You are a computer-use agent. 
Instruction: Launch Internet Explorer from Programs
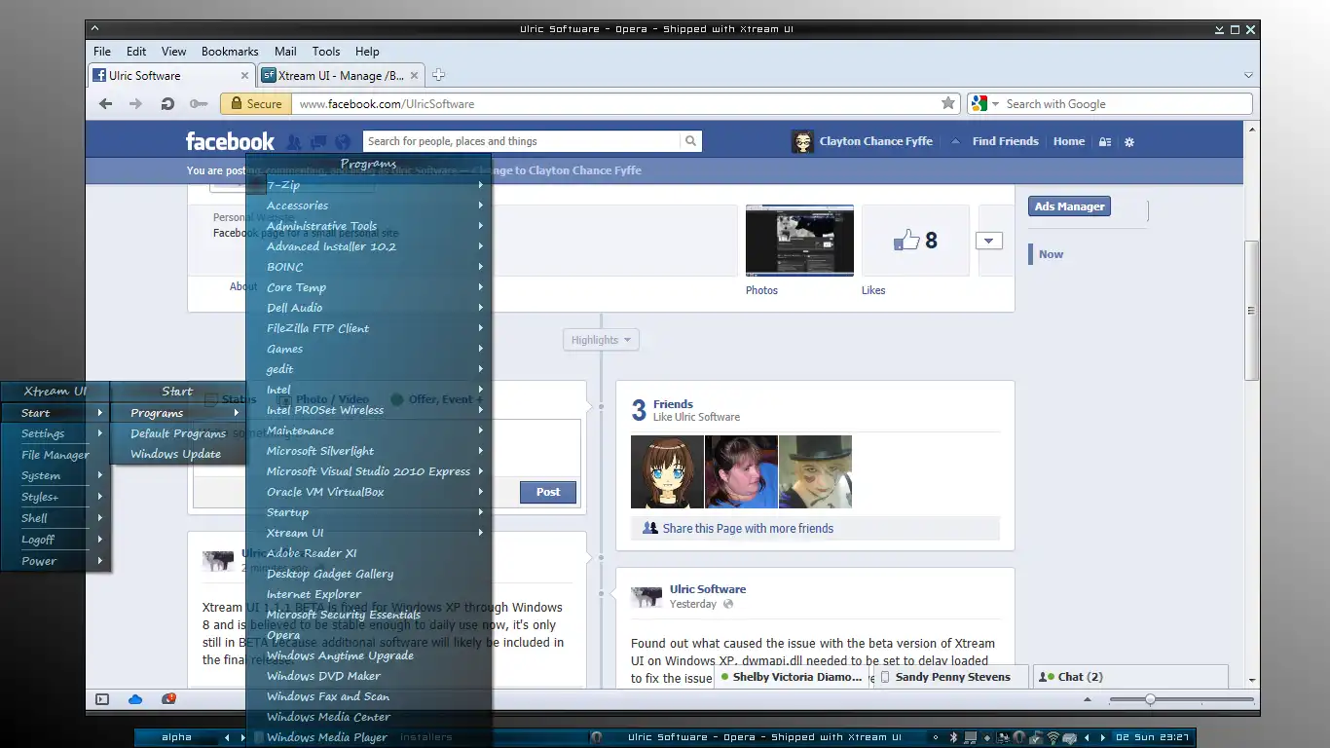click(x=368, y=594)
